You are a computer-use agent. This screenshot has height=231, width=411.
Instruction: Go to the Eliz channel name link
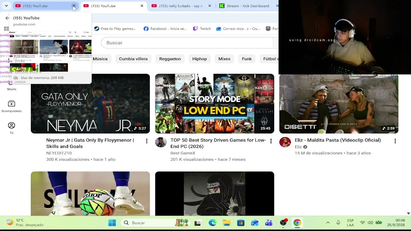(298, 147)
